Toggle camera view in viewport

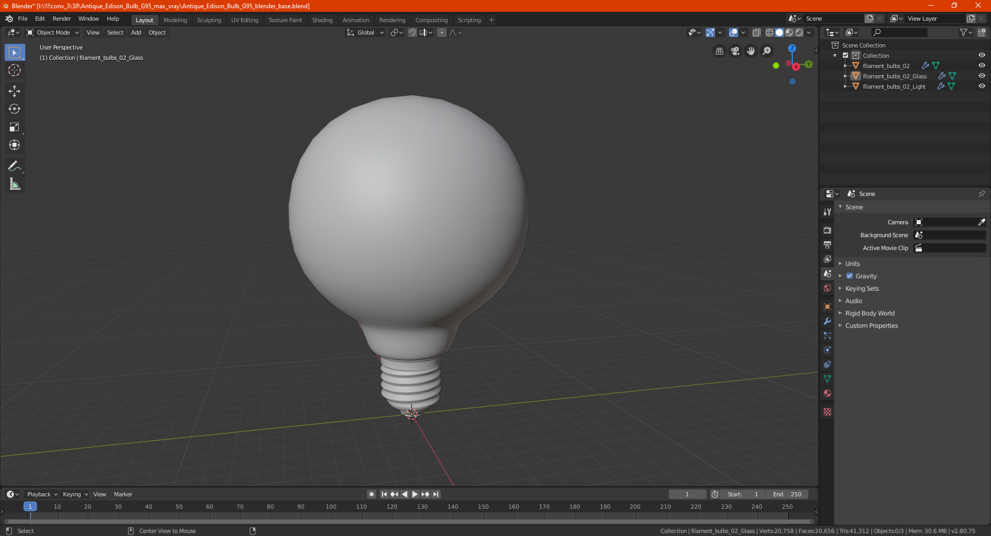735,51
